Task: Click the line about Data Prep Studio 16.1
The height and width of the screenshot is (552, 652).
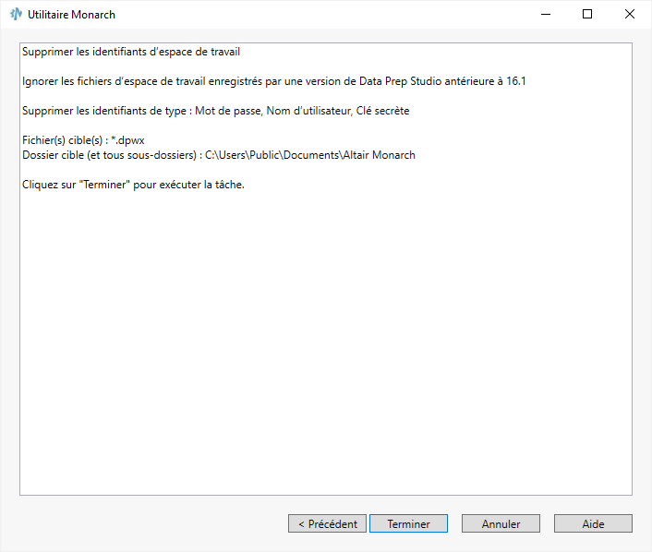Action: (x=274, y=81)
